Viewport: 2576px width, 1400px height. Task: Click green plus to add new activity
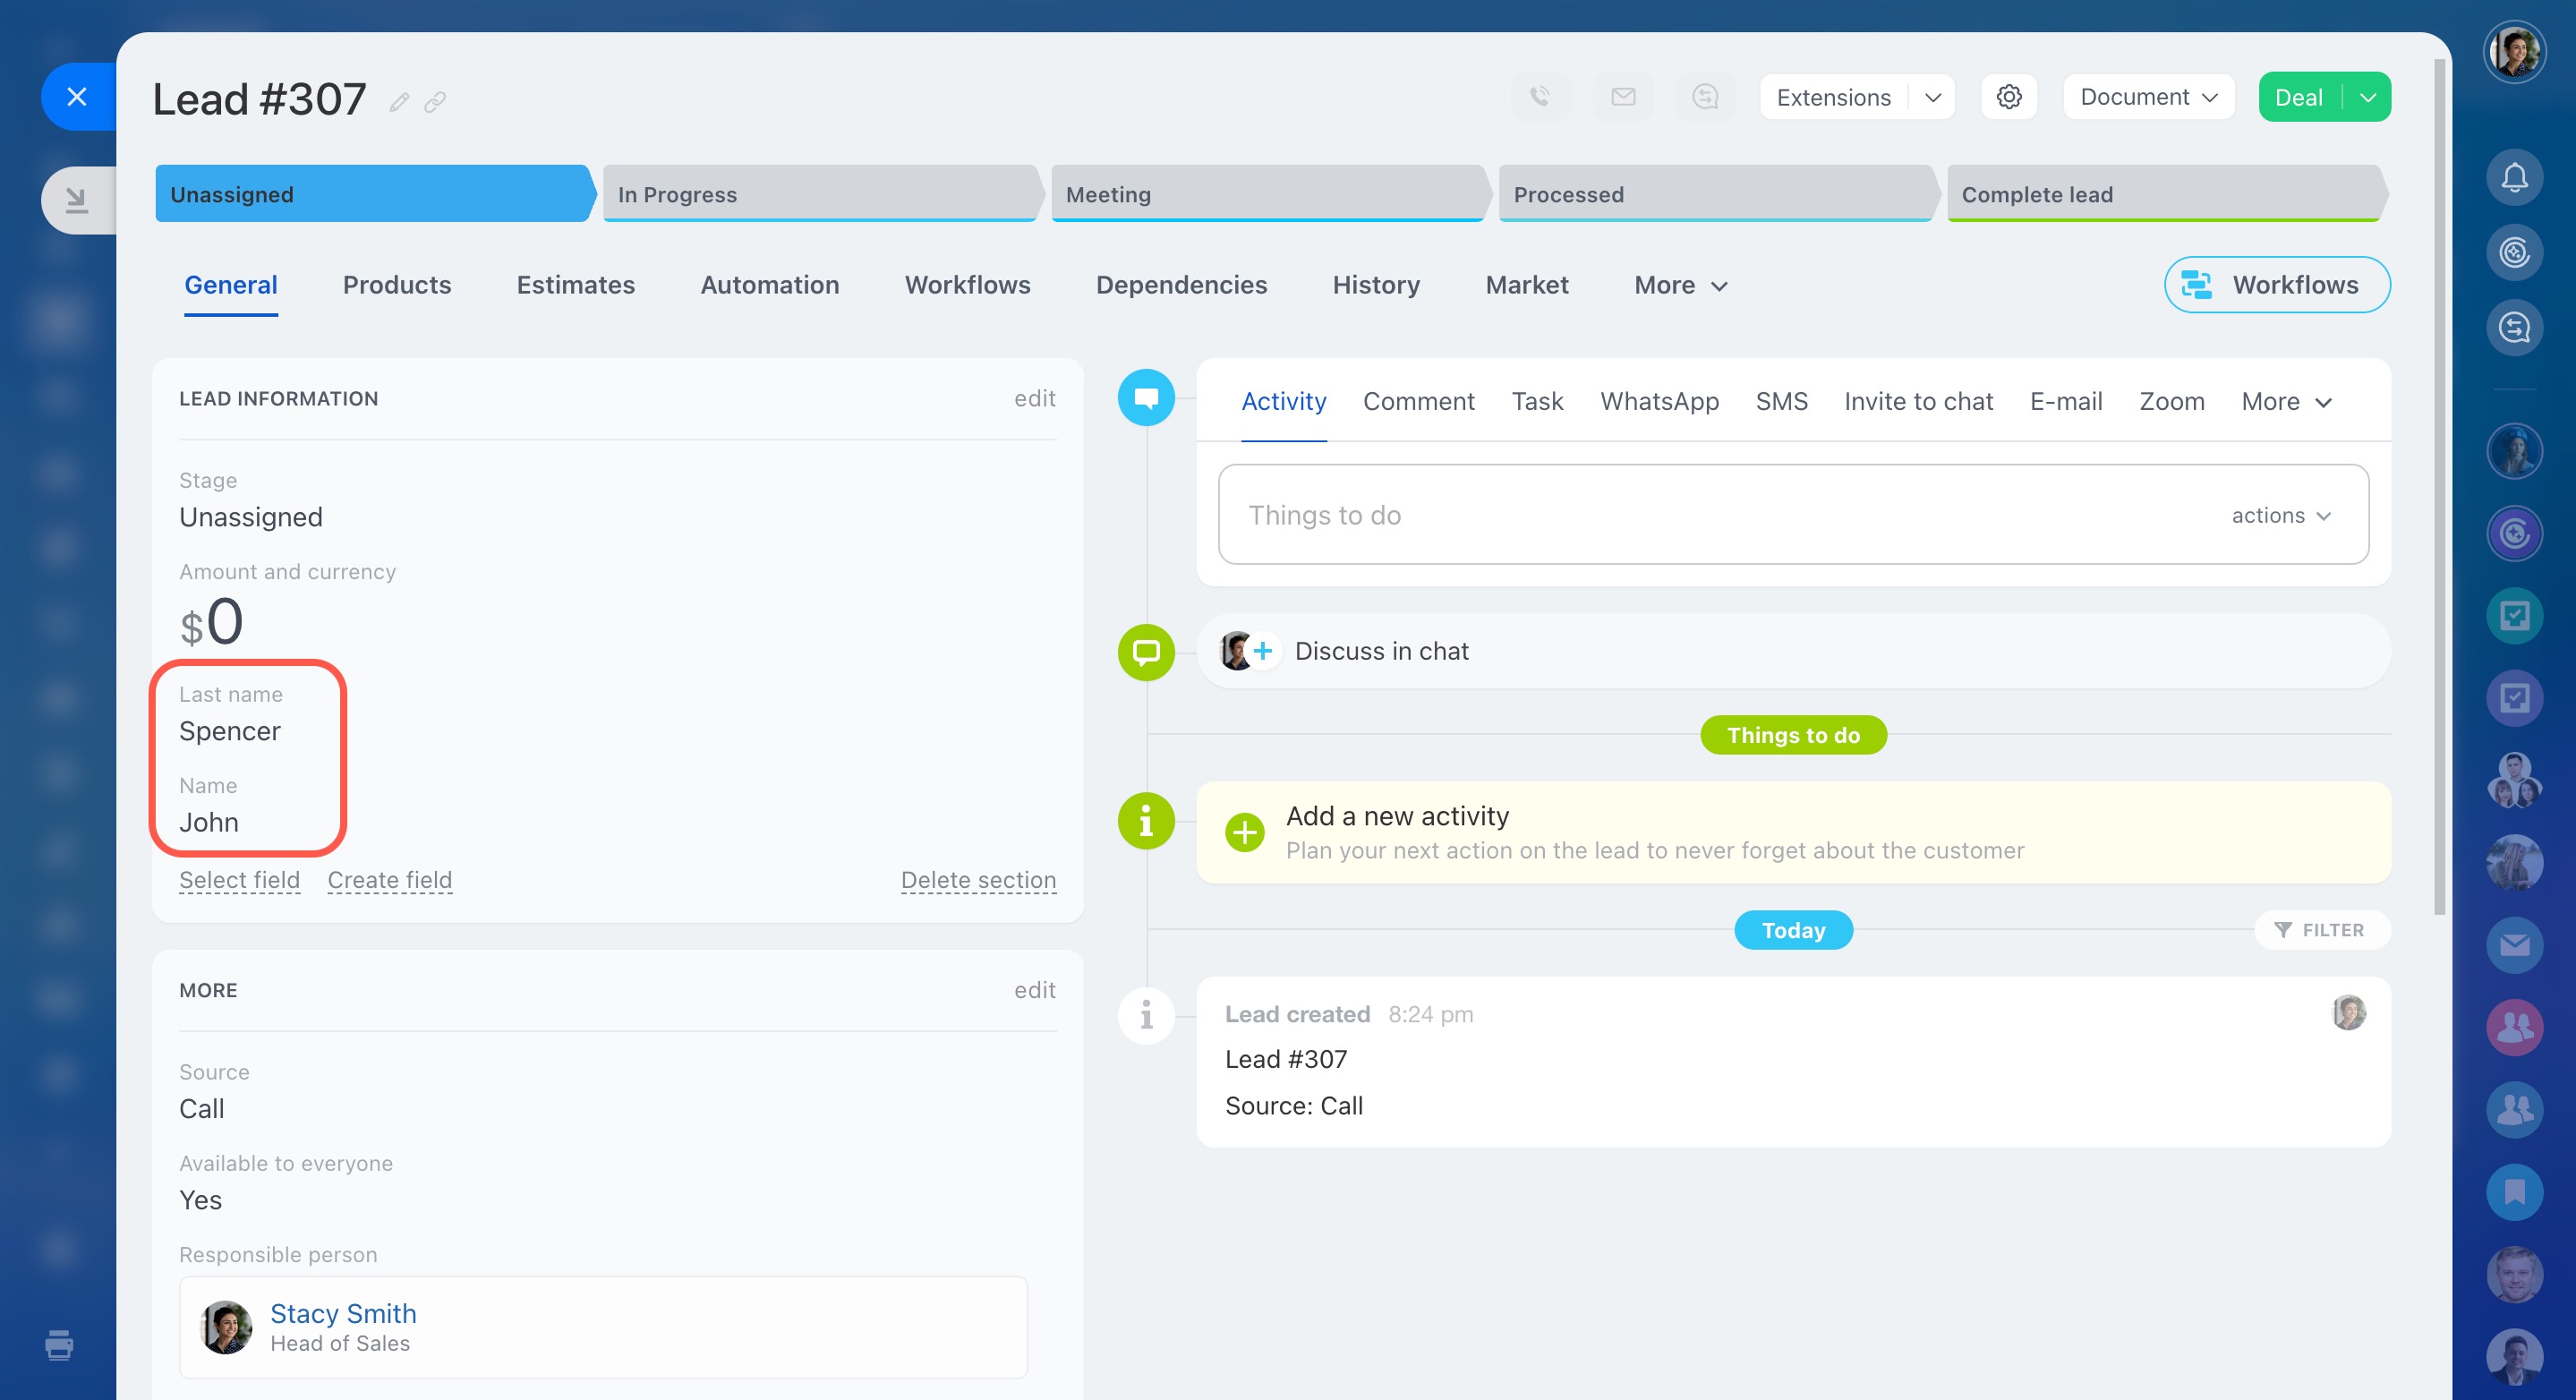pyautogui.click(x=1245, y=832)
